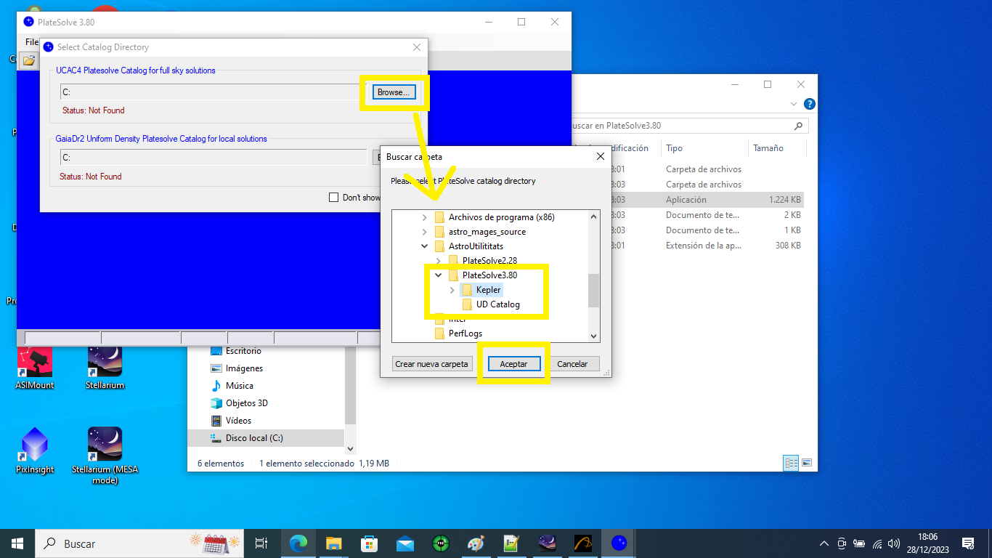Image resolution: width=992 pixels, height=558 pixels.
Task: Click the PlateSolve blue circle taskbar icon
Action: pyautogui.click(x=619, y=543)
